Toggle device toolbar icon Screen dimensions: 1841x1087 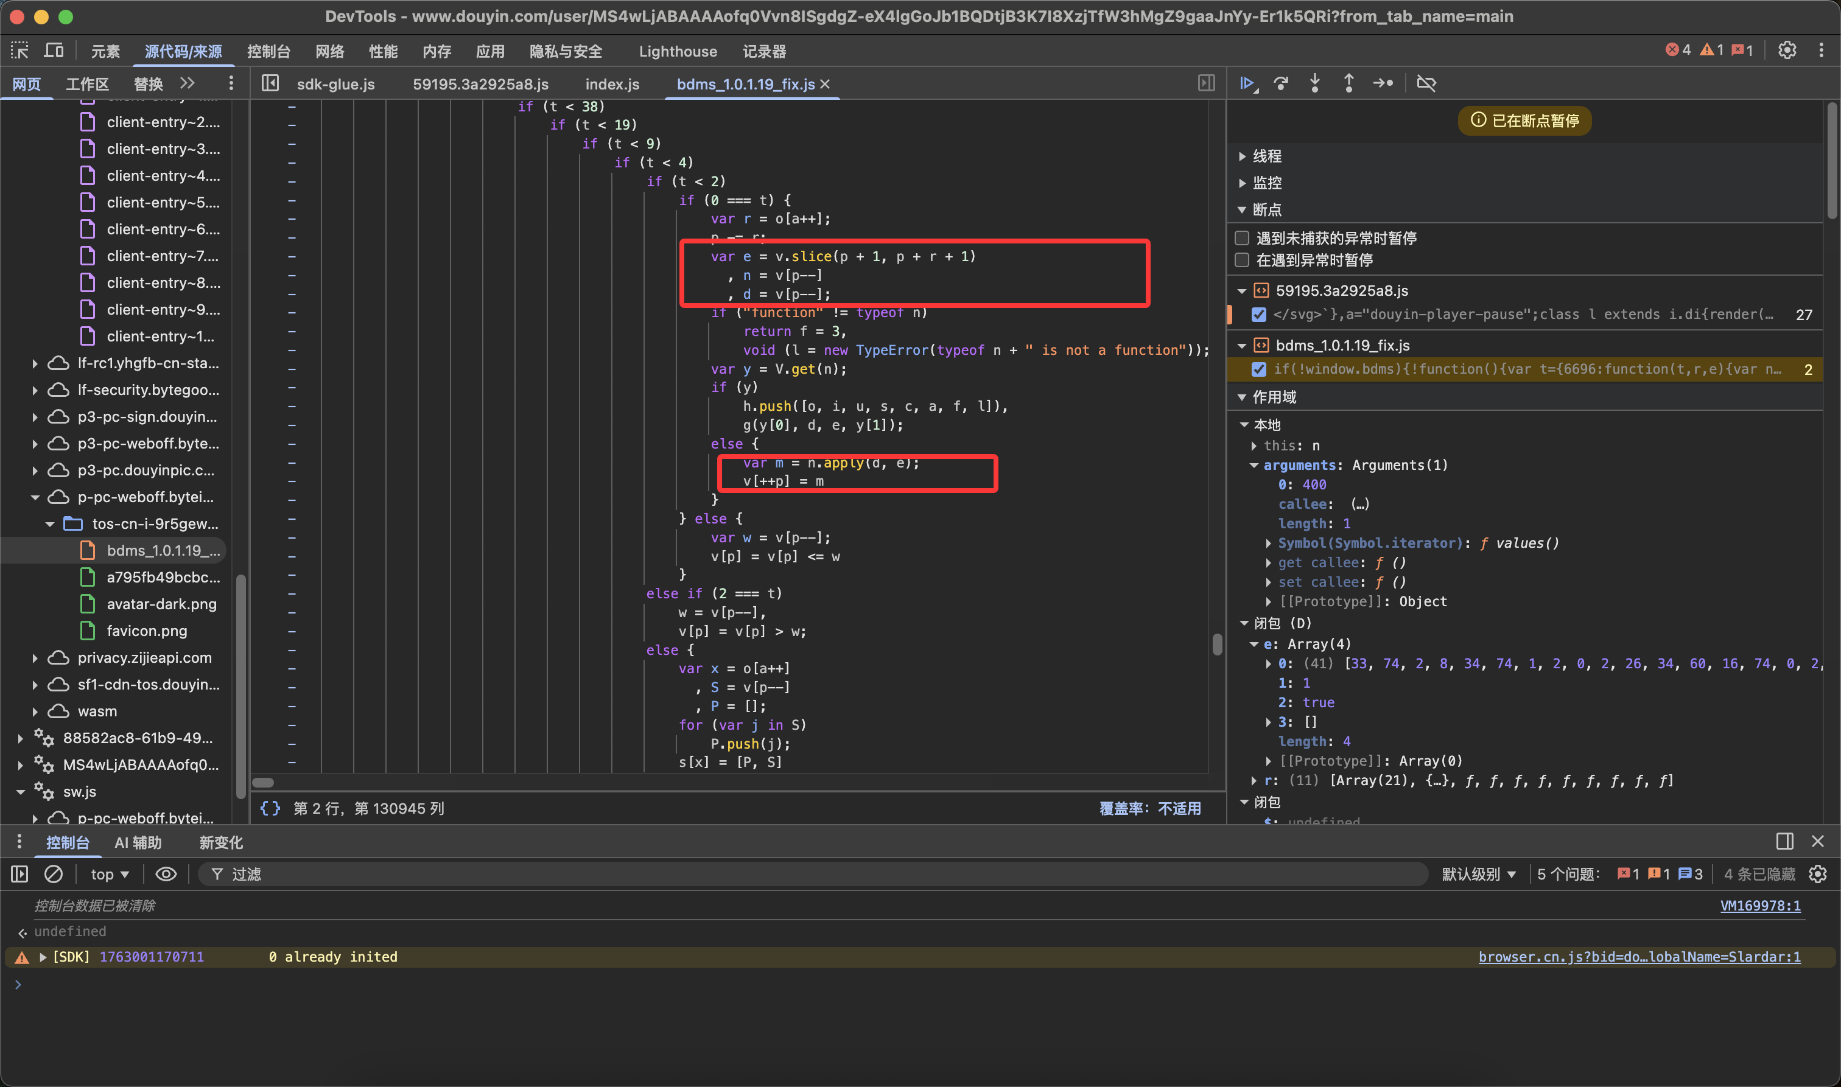54,51
